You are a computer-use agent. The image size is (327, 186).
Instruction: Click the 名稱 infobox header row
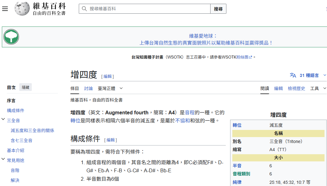278,133
